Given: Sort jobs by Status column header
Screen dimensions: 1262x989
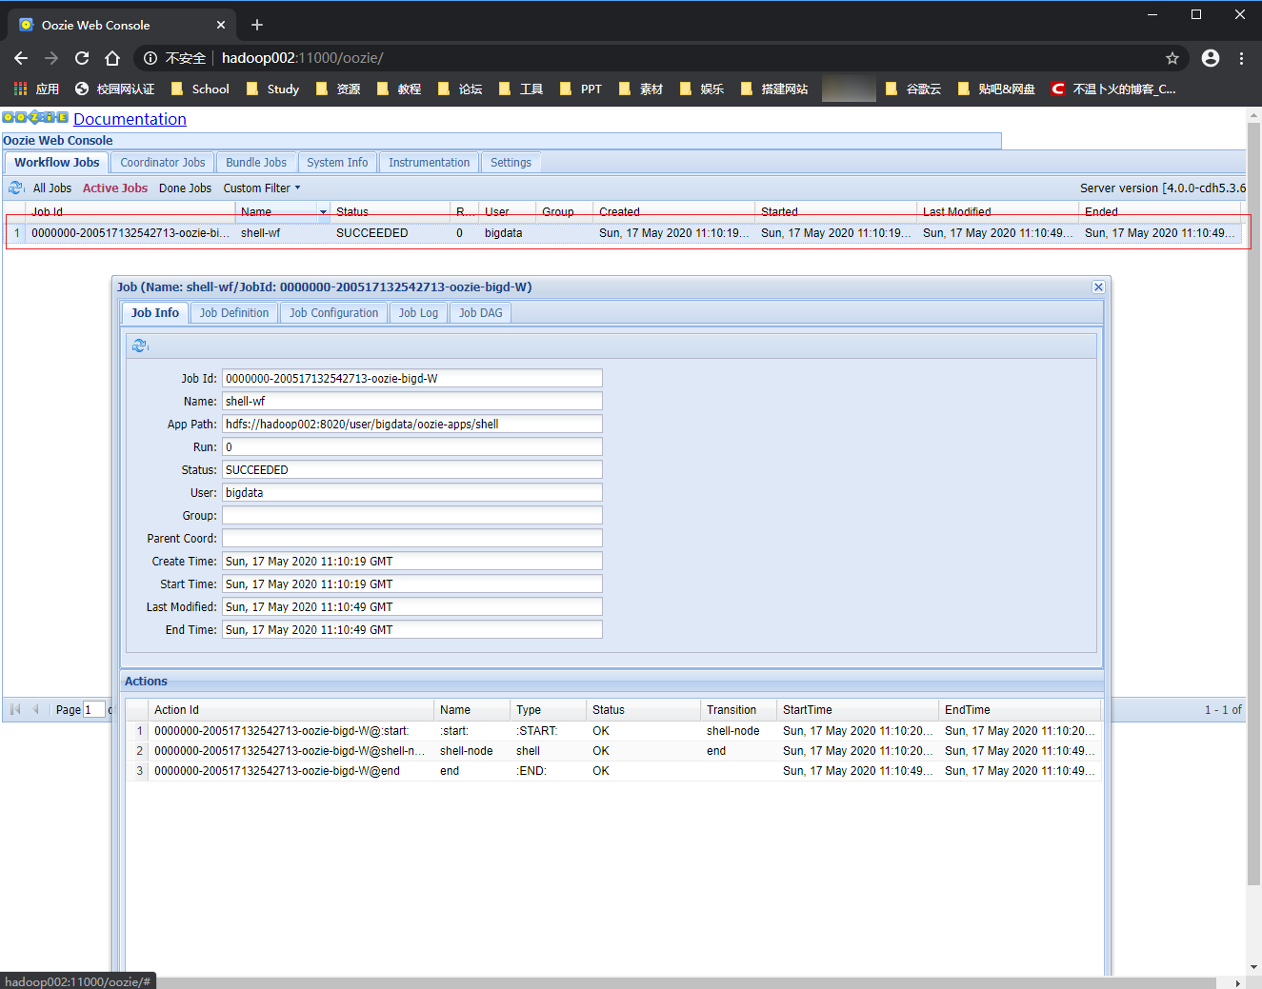Looking at the screenshot, I should (390, 211).
